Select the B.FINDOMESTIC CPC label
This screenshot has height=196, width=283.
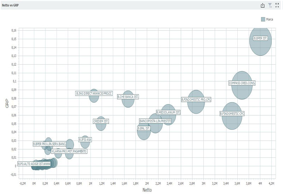coord(232,114)
